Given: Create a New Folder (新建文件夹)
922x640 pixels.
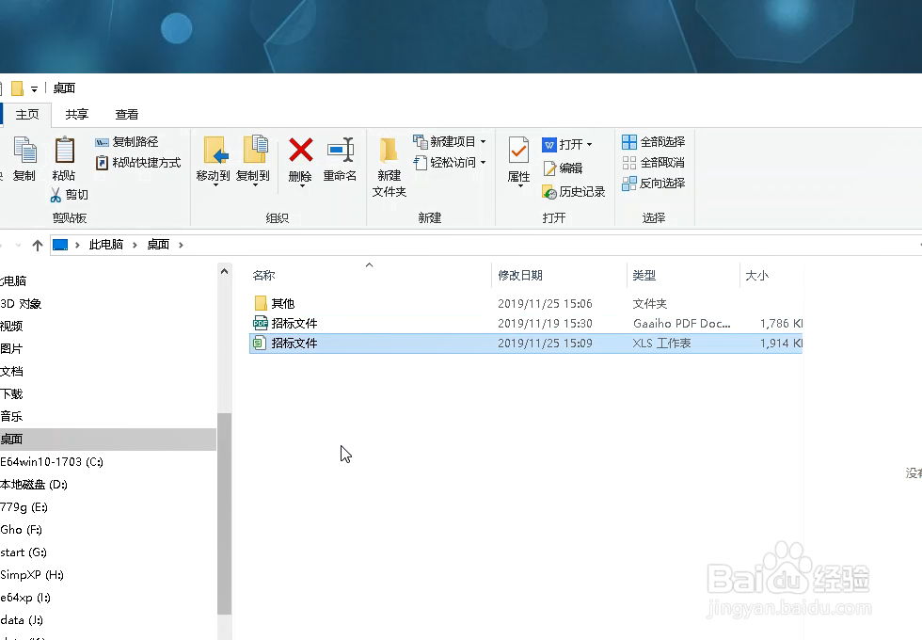Looking at the screenshot, I should pos(389,168).
